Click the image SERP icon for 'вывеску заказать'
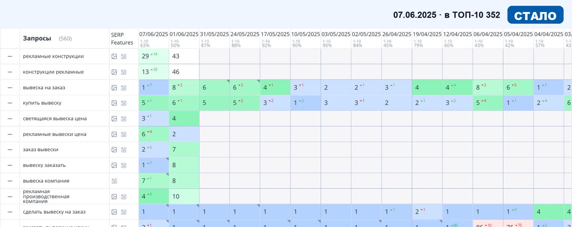Image resolution: width=572 pixels, height=227 pixels. [114, 165]
